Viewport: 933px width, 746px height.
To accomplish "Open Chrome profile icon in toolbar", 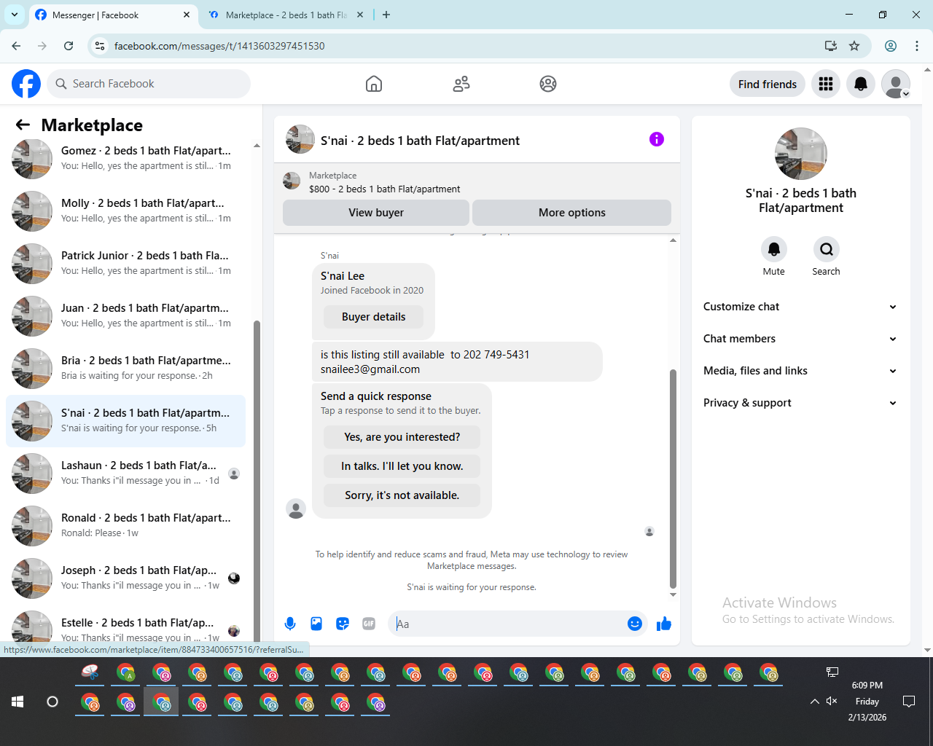I will coord(891,46).
